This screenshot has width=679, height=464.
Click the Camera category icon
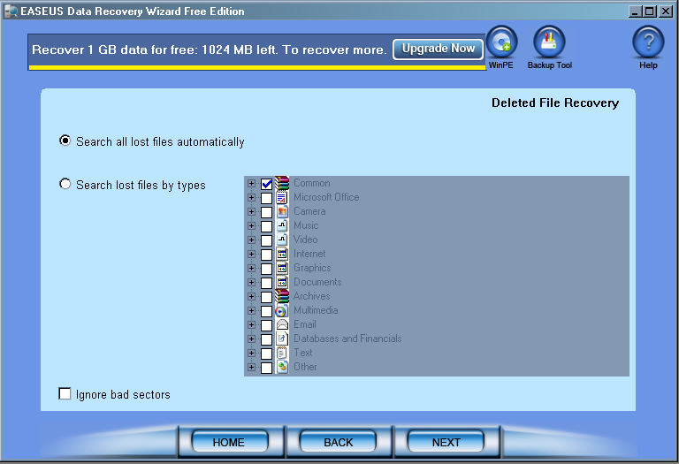(282, 211)
